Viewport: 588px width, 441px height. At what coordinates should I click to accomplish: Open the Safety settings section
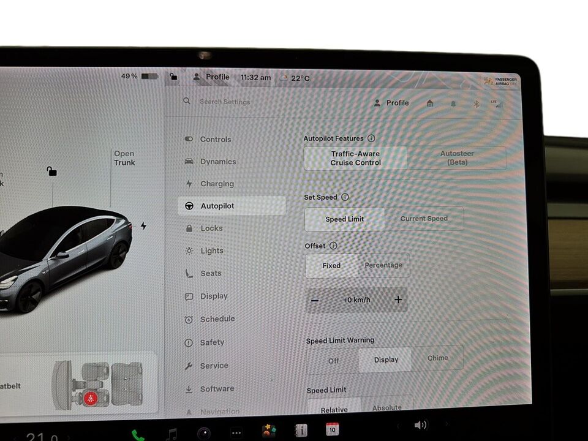point(205,342)
